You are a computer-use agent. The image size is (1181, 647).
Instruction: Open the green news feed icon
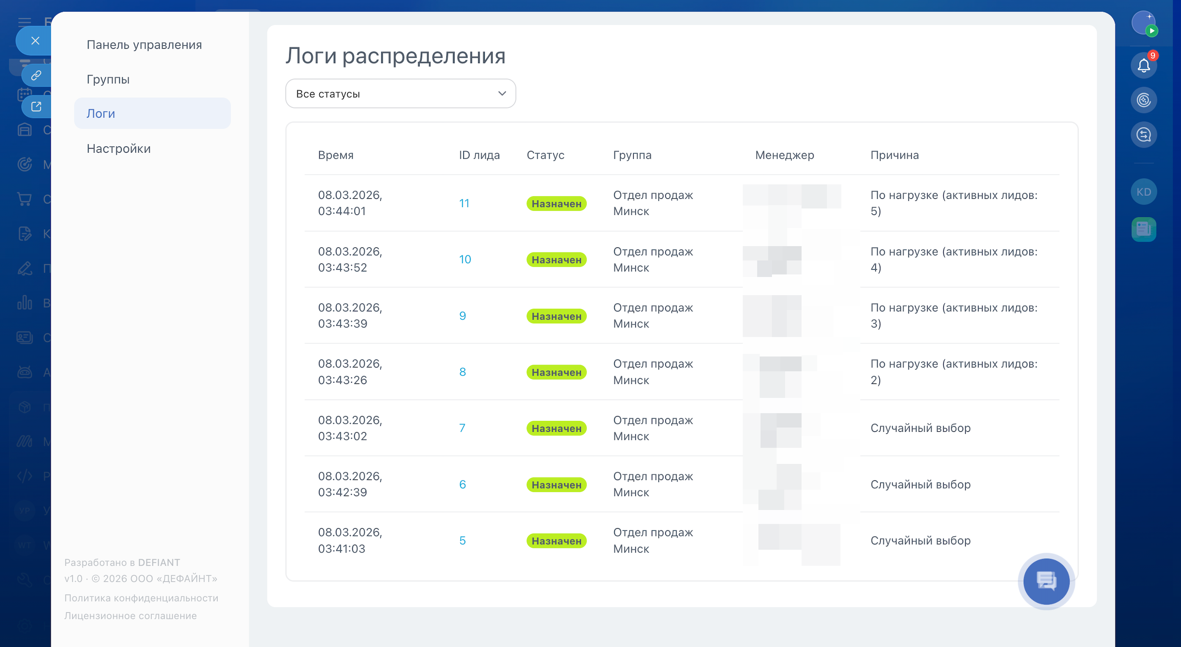tap(1143, 229)
